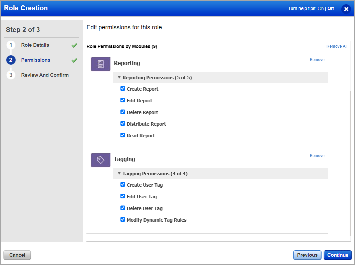Go to the Role Details step

point(35,45)
